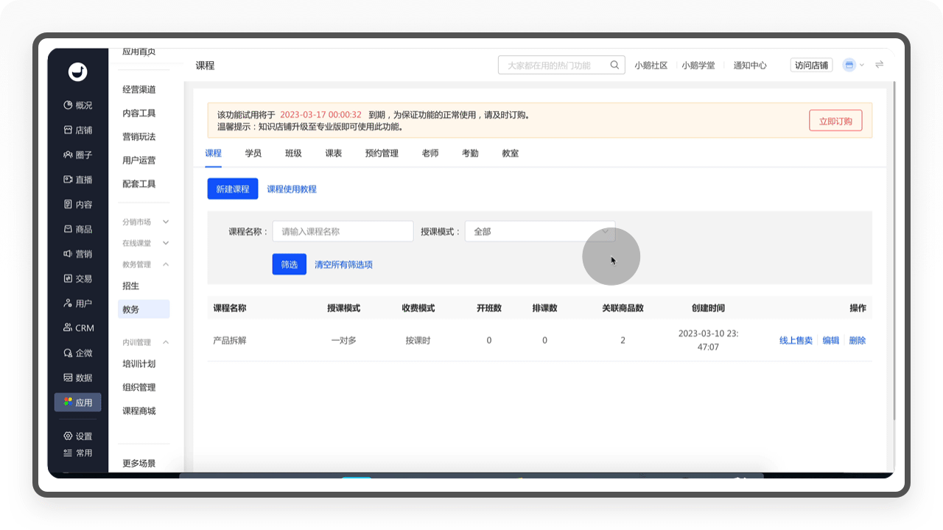Open 概况 overview in the left sidebar

coord(77,105)
